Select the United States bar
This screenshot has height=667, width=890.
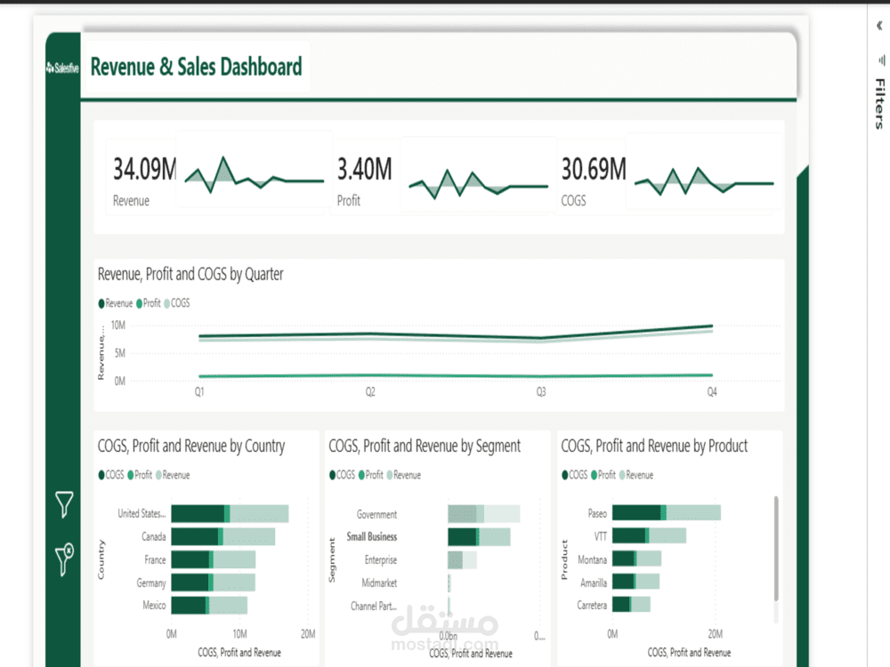pos(230,514)
